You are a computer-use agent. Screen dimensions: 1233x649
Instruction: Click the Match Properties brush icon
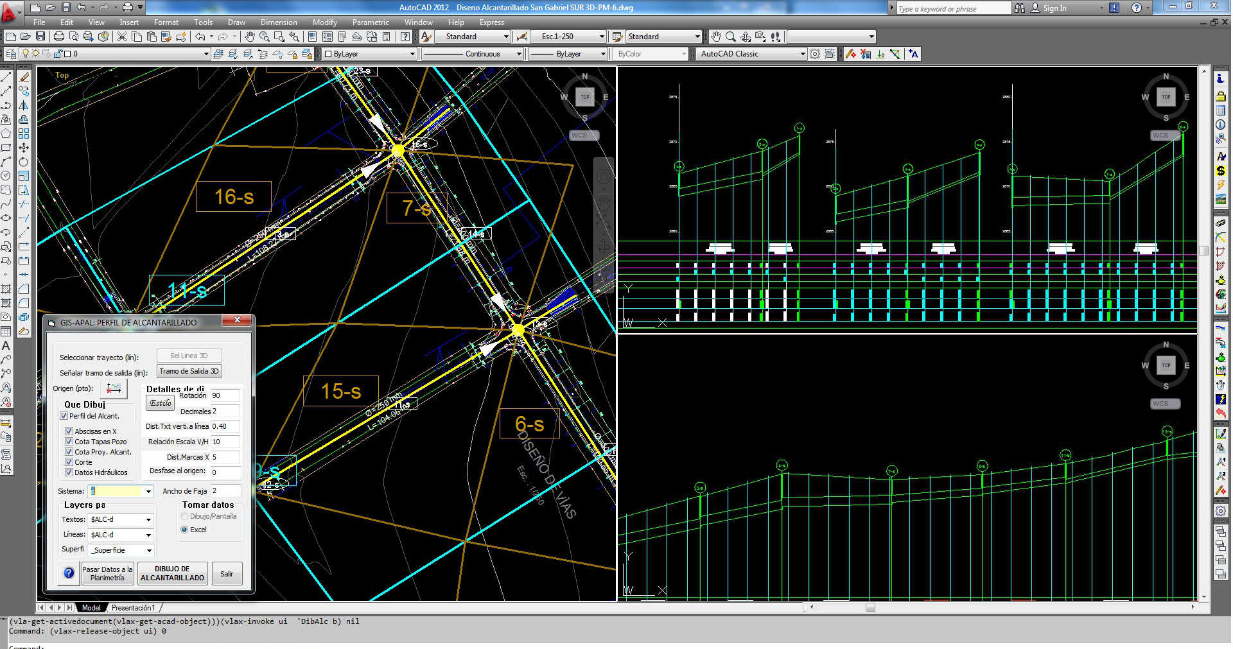point(166,37)
